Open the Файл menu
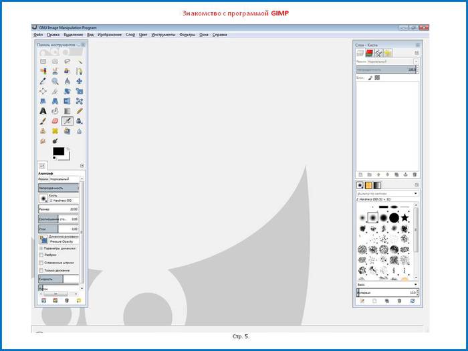The height and width of the screenshot is (351, 468). point(38,35)
